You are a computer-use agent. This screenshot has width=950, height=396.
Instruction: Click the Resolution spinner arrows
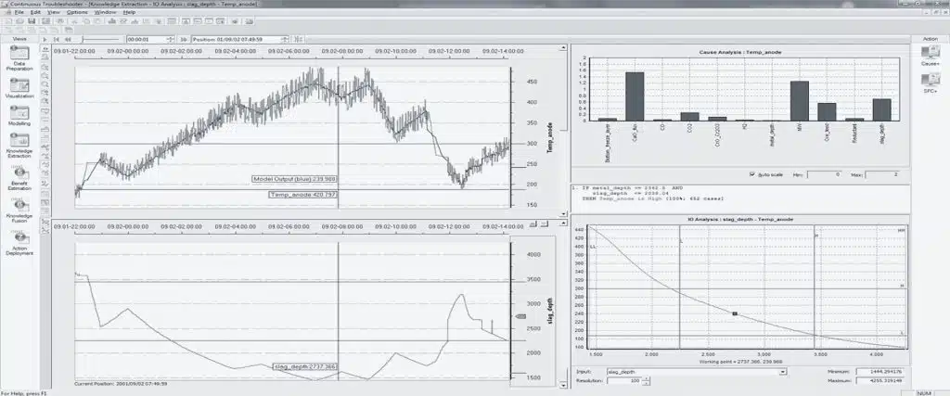(x=646, y=381)
